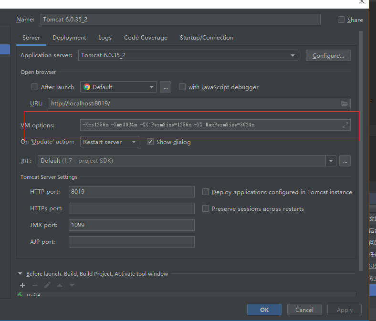Click the VM options text field
Screen dimensions: 376x321
pyautogui.click(x=215, y=125)
